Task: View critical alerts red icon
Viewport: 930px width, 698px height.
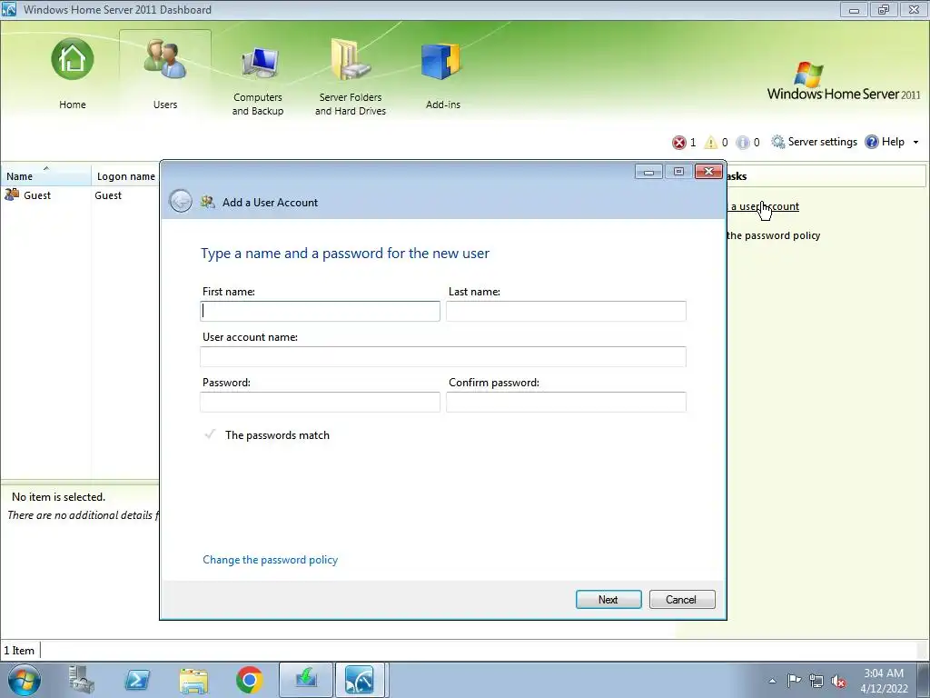Action: (x=678, y=143)
